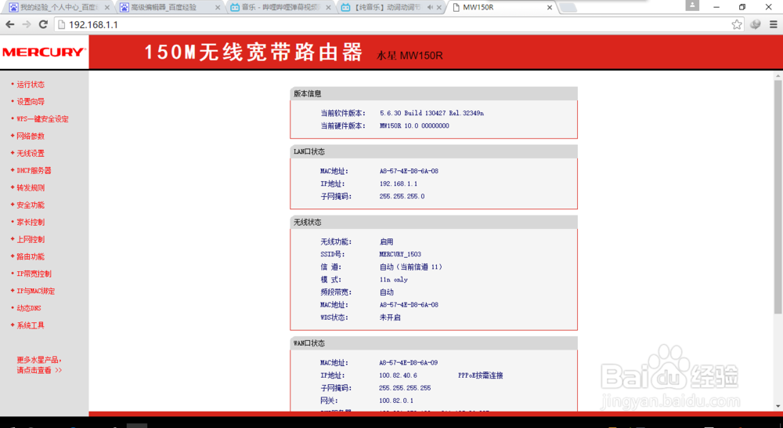Expand 网络参数 menu
This screenshot has width=783, height=428.
(x=31, y=136)
